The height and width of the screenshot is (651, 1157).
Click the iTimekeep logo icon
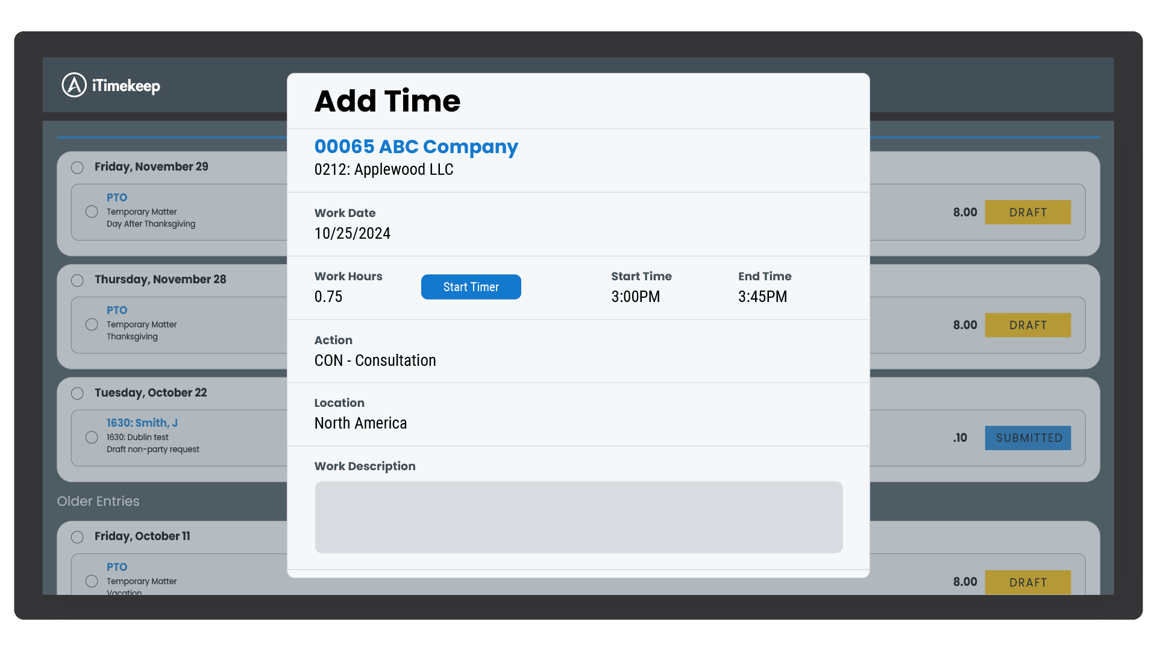point(73,85)
